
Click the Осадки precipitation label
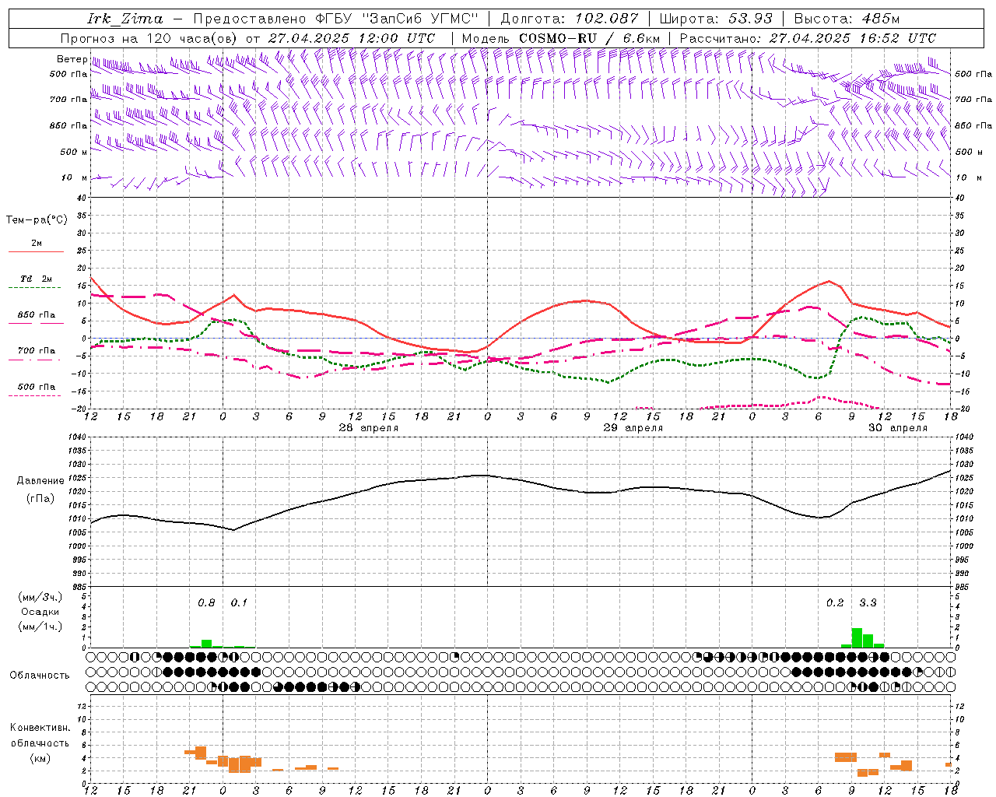coord(40,612)
